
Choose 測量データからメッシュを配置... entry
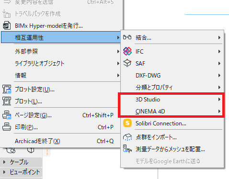pos(172,149)
